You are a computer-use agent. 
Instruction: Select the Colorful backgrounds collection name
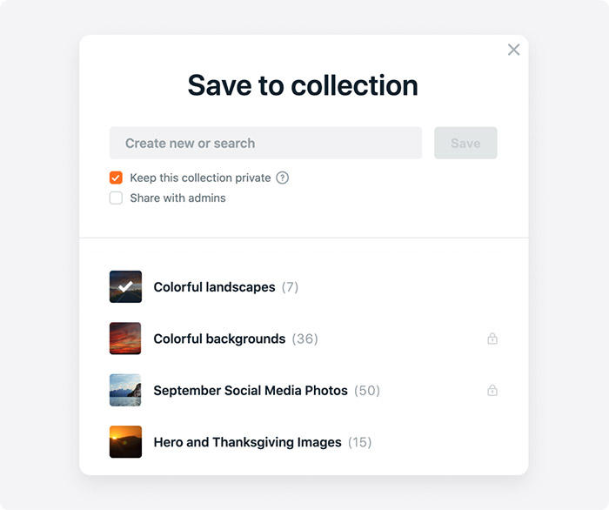219,339
